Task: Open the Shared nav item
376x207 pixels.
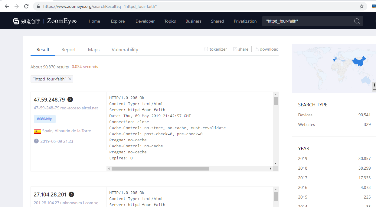Action: tap(217, 21)
